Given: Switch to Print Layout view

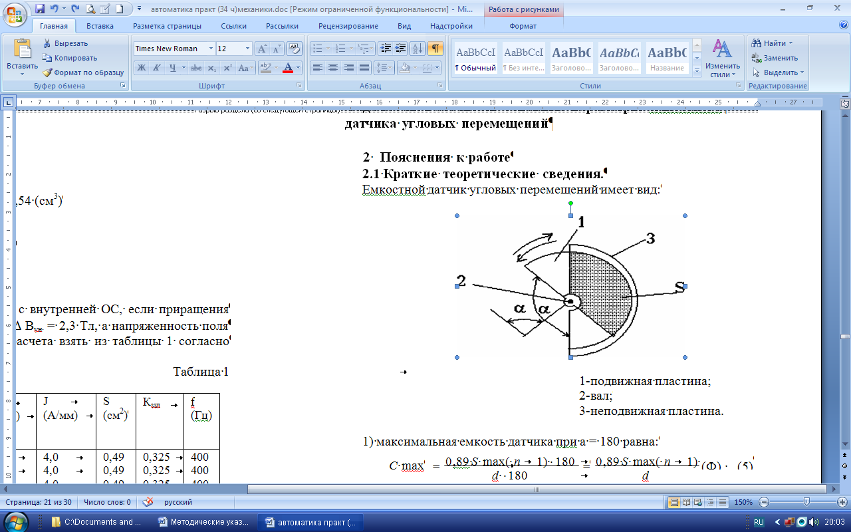Looking at the screenshot, I should click(x=674, y=502).
